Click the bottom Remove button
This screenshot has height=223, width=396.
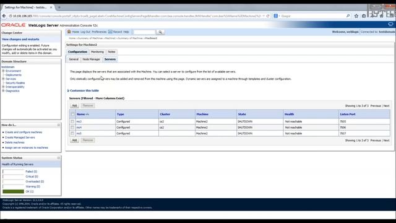tap(88, 140)
